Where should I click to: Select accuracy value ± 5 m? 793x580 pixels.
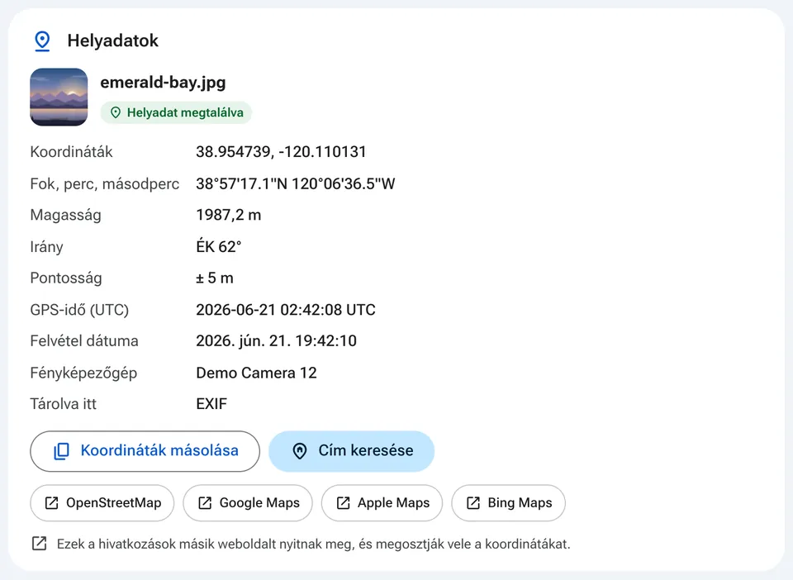pyautogui.click(x=215, y=278)
